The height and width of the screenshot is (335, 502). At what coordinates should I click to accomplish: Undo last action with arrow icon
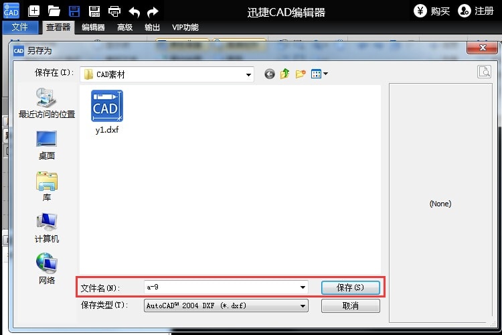pos(134,12)
